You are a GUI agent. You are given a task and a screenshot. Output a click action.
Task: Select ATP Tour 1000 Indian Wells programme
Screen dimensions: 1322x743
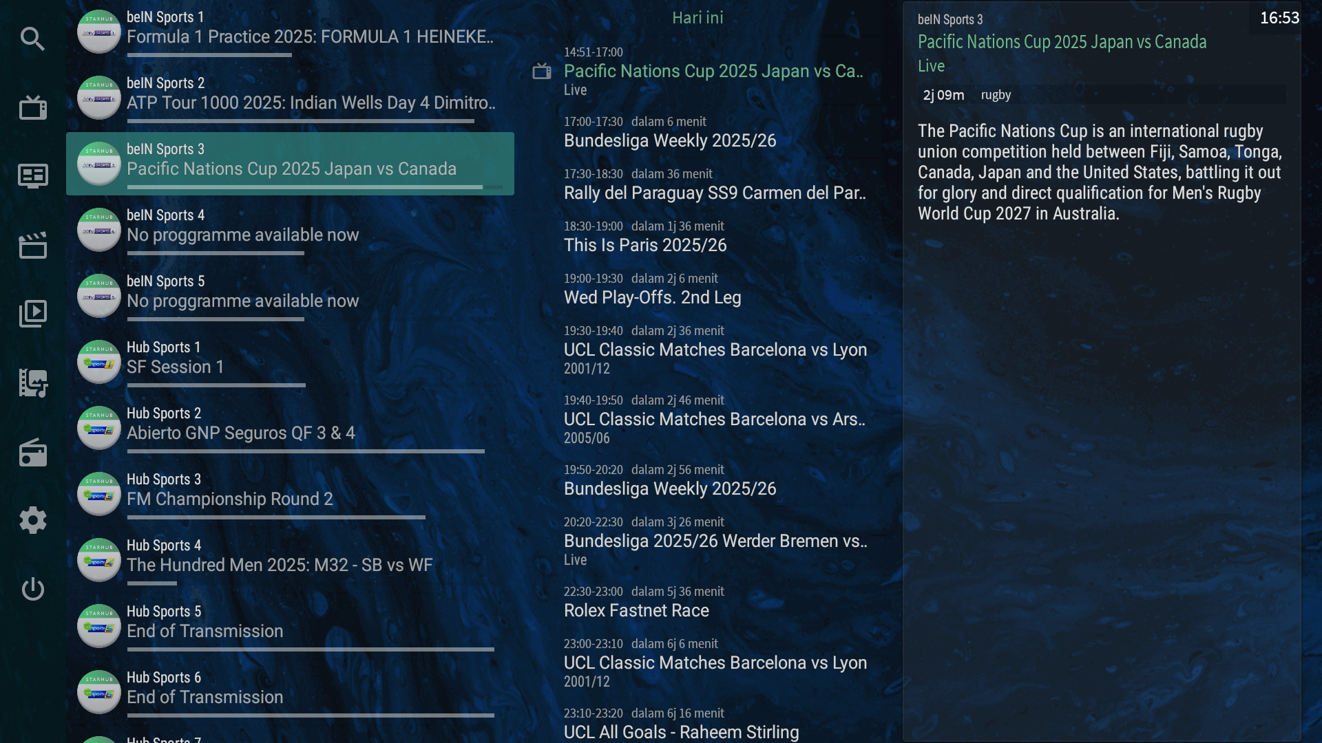[x=290, y=98]
